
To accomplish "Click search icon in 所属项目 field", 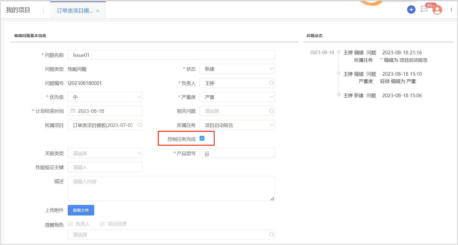I will click(x=139, y=125).
